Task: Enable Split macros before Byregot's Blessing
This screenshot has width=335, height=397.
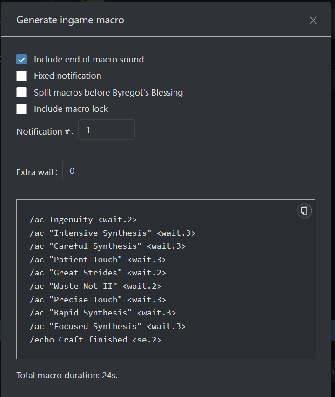Action: (x=21, y=92)
